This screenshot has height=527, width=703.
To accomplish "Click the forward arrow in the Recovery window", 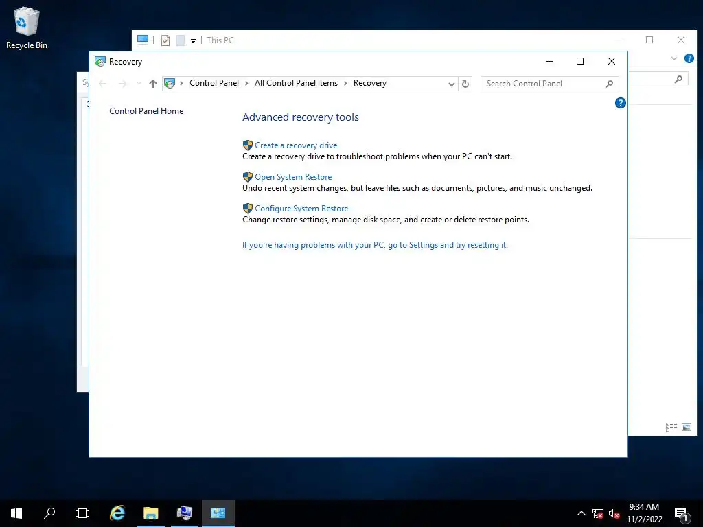I will [x=122, y=84].
